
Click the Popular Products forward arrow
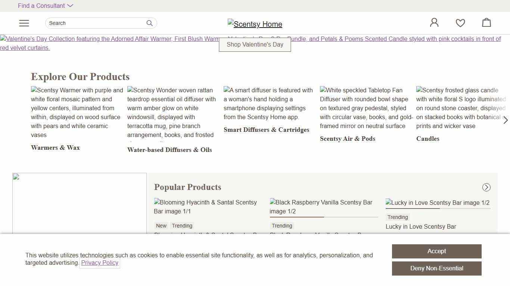tap(486, 187)
